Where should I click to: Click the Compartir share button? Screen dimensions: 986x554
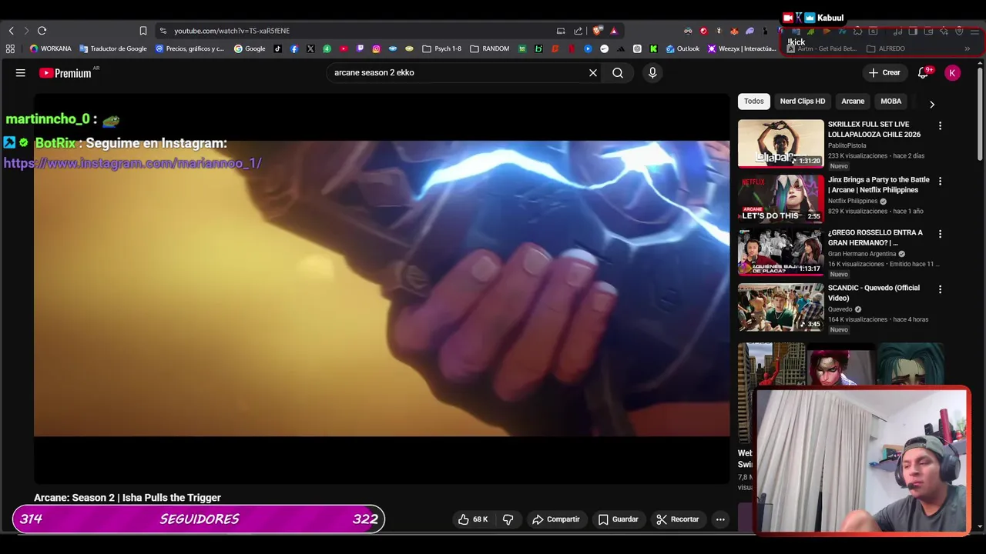(556, 519)
